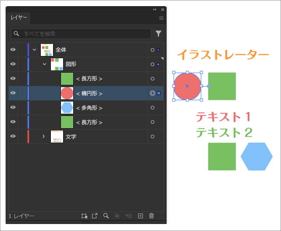Click the circle's blue center point
Screen dimensions: 281x231
187,86
